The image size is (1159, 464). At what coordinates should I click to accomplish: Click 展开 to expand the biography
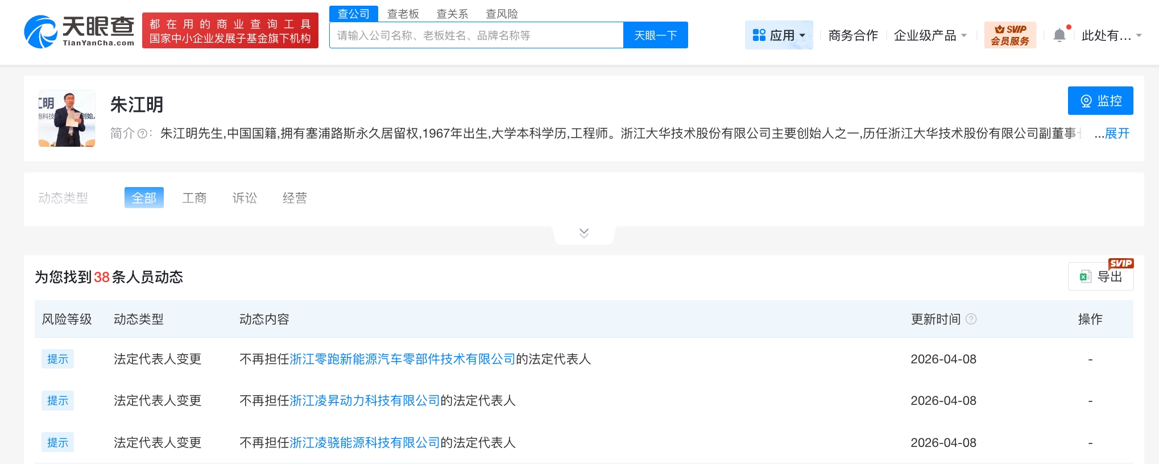click(x=1117, y=134)
